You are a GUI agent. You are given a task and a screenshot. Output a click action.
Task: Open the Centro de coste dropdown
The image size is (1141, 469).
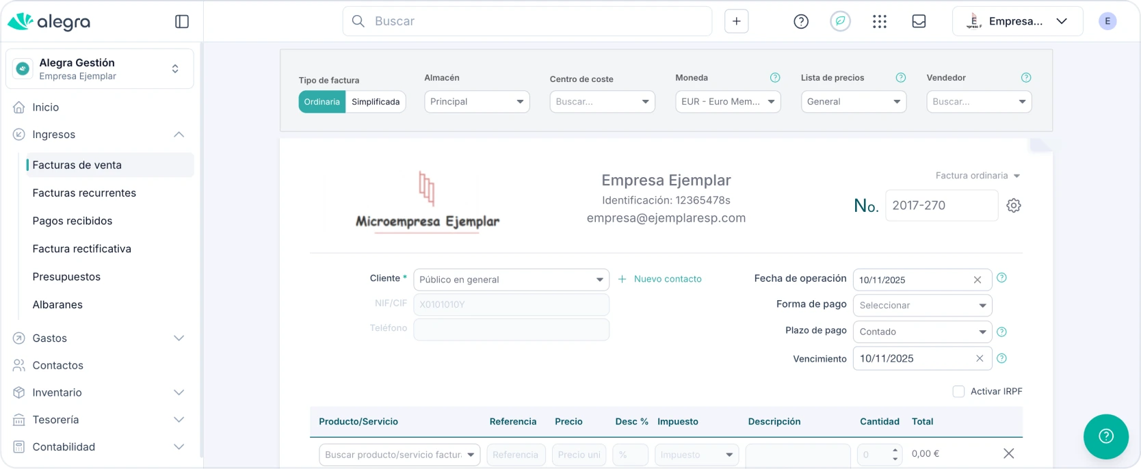coord(603,102)
